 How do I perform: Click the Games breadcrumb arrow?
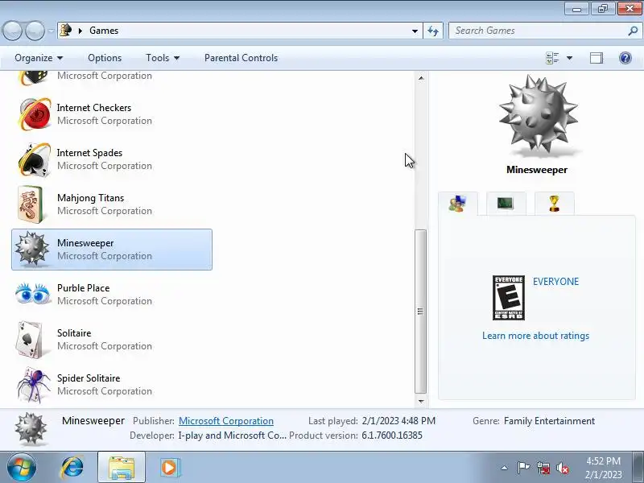click(80, 31)
